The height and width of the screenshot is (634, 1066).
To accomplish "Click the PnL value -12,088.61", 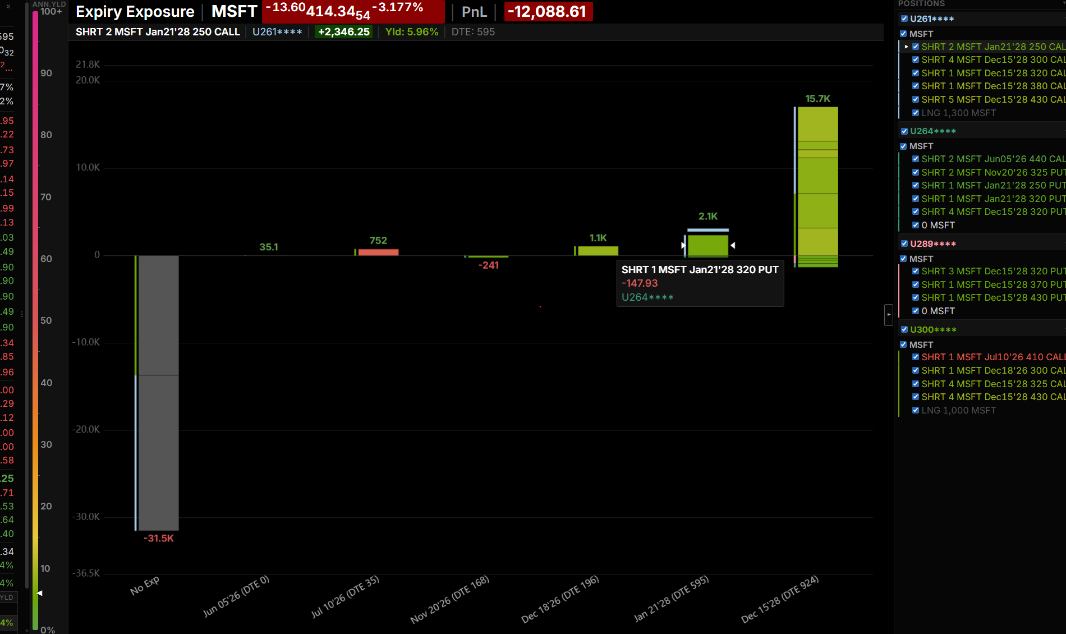I will pyautogui.click(x=548, y=12).
